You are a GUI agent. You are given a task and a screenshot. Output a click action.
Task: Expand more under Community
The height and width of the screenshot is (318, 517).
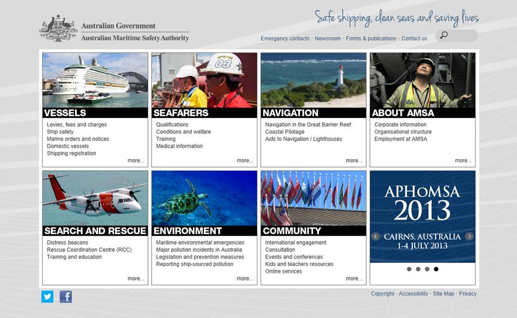tap(354, 278)
